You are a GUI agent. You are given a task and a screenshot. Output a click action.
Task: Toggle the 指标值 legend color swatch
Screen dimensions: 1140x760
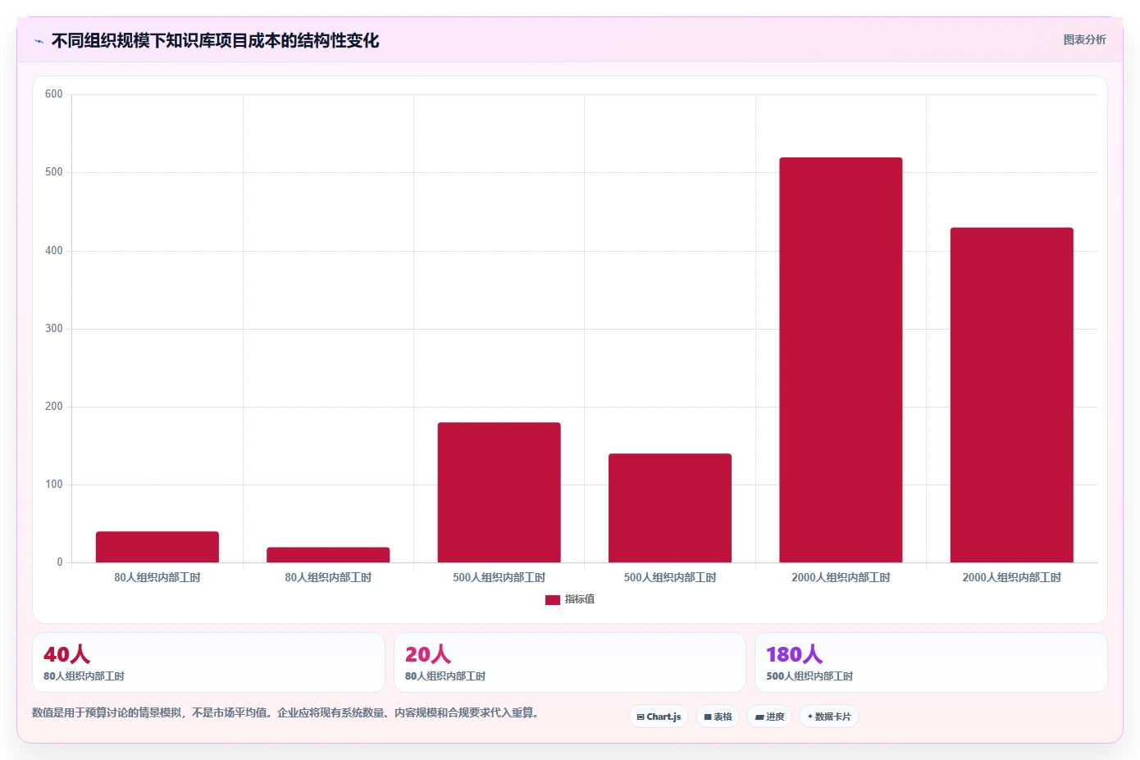(x=553, y=599)
